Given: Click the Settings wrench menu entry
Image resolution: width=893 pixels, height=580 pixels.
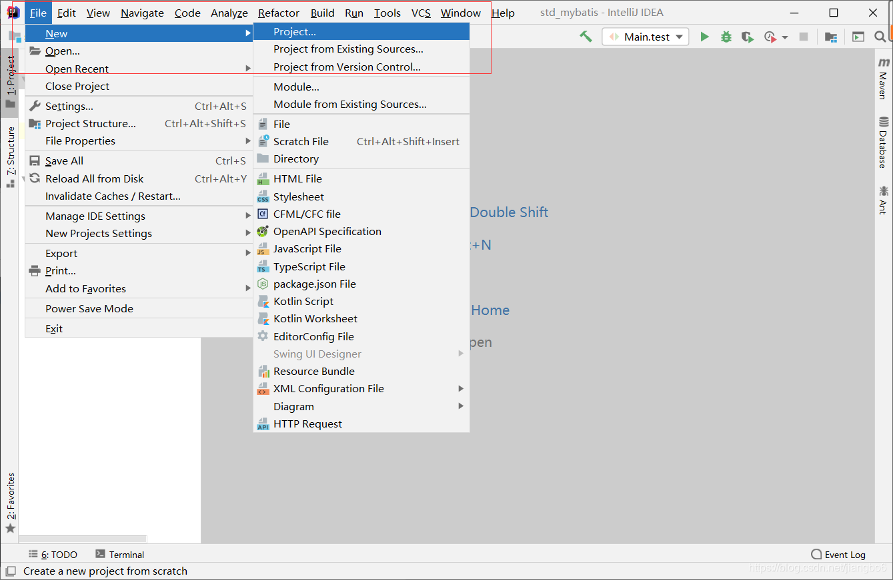Looking at the screenshot, I should [138, 106].
